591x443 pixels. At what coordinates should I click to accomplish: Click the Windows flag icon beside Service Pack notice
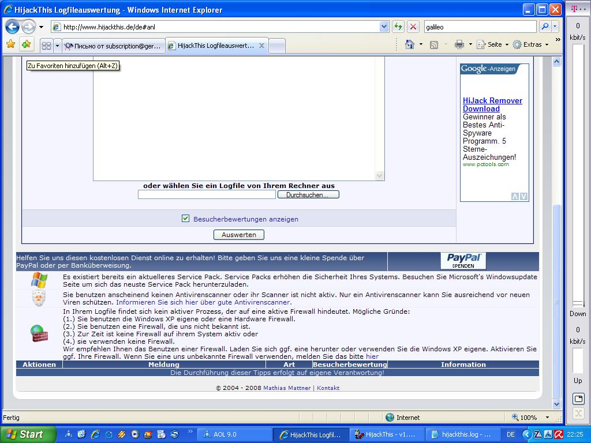39,281
